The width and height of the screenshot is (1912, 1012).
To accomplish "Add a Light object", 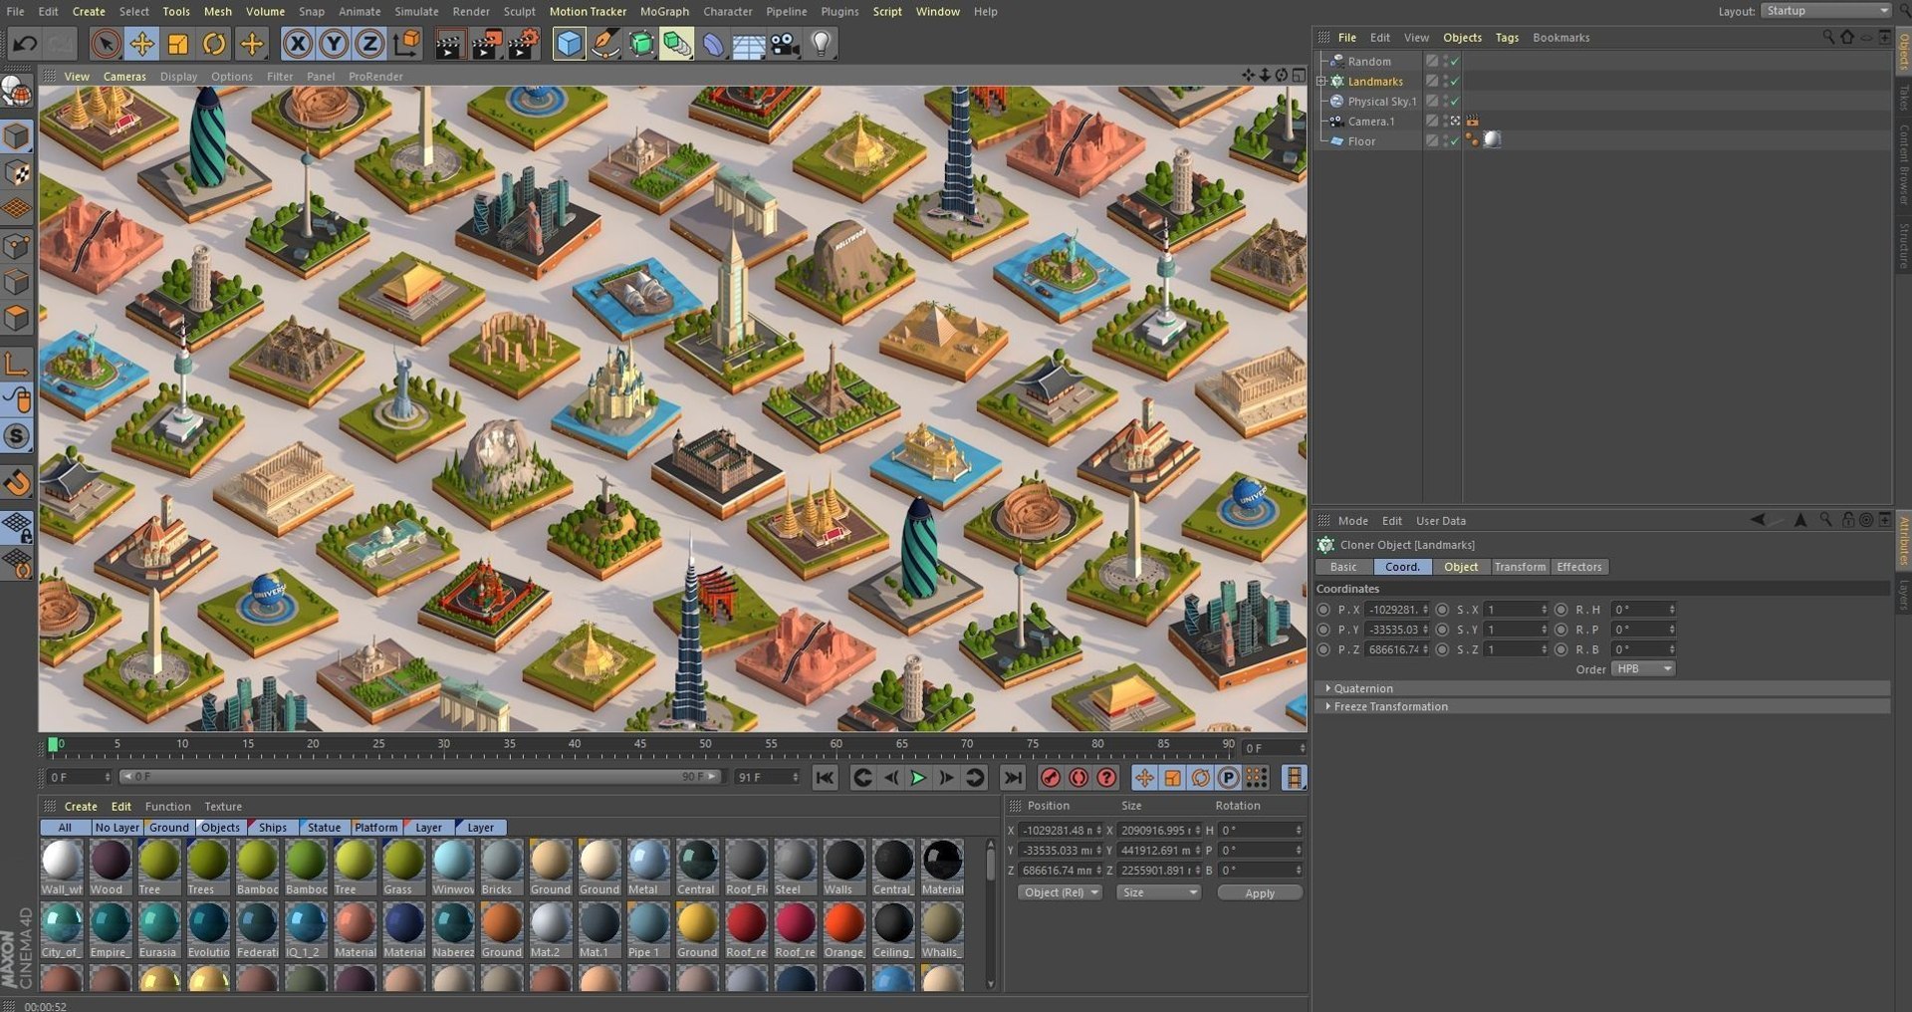I will tap(821, 44).
